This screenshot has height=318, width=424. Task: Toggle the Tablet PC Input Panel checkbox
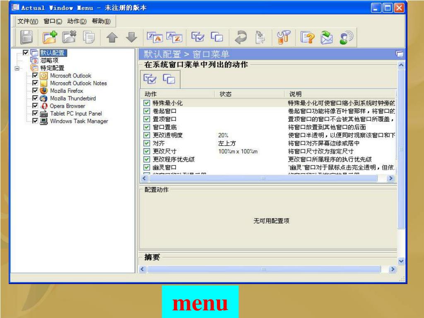[35, 113]
